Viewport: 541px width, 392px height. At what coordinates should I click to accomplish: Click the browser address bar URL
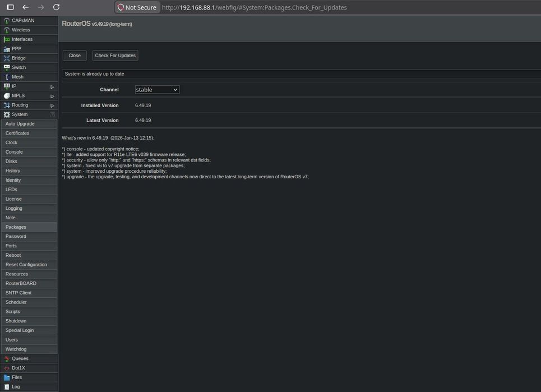tap(255, 8)
